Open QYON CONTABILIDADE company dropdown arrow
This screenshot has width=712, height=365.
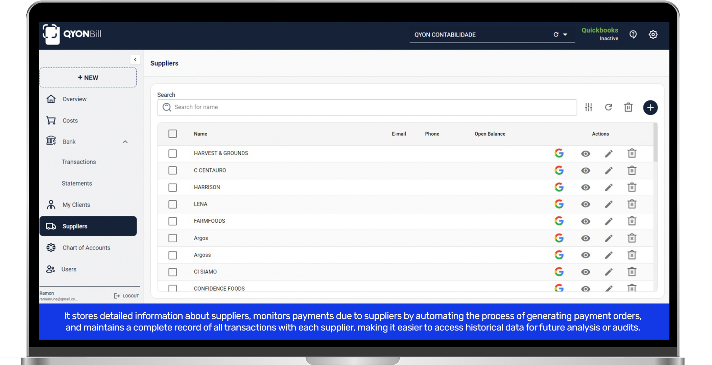(565, 35)
